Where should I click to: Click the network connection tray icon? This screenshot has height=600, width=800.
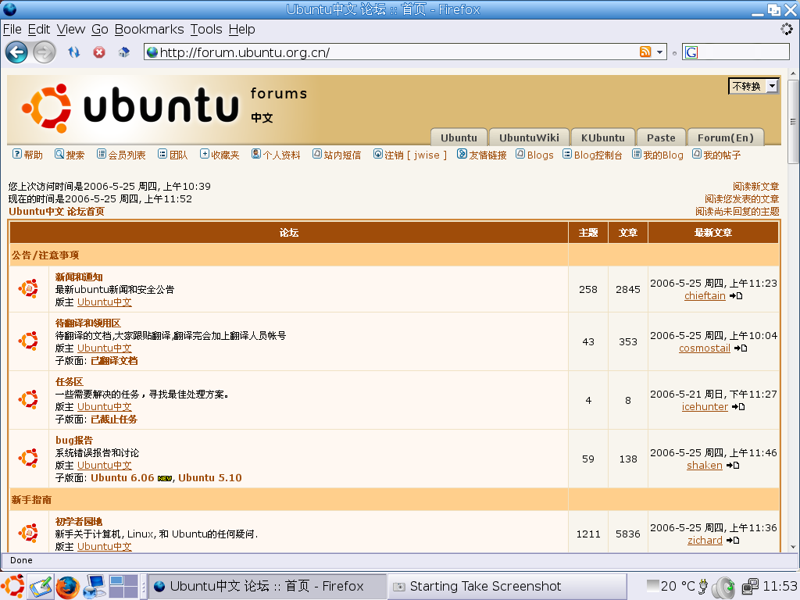click(749, 587)
